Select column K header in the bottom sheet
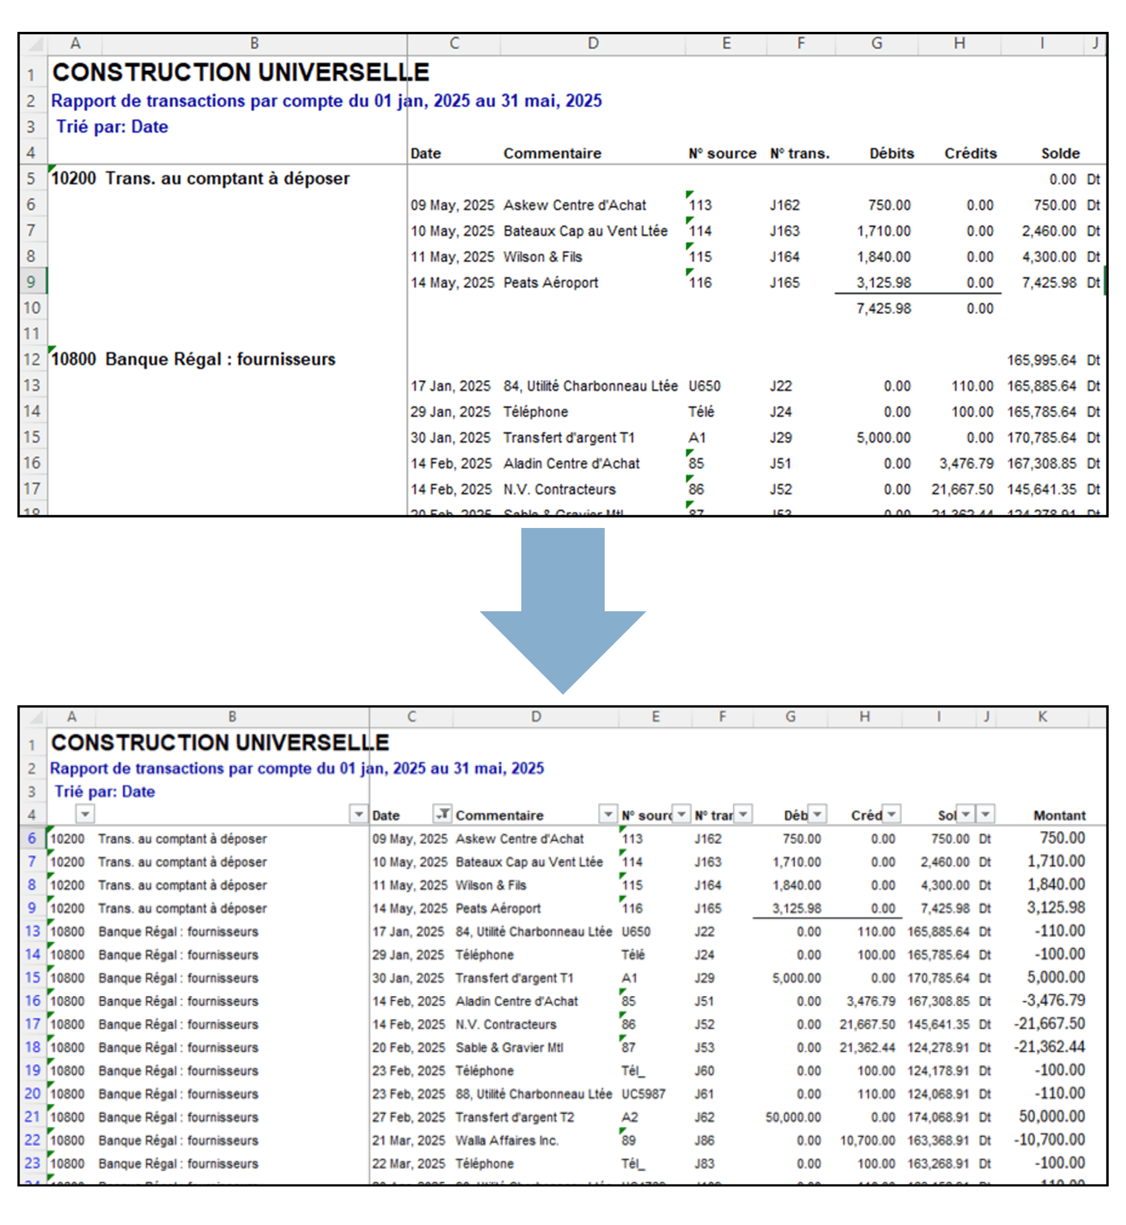The image size is (1126, 1225). click(1041, 717)
